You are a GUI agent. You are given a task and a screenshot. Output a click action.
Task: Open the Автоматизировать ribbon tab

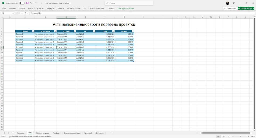click(97, 8)
